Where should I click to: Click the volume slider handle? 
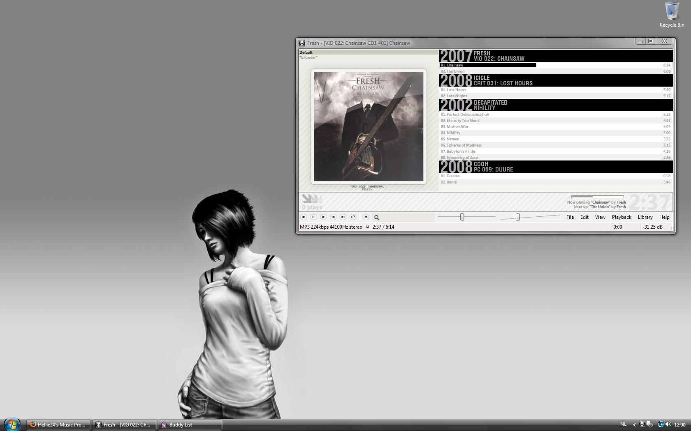[x=517, y=217]
